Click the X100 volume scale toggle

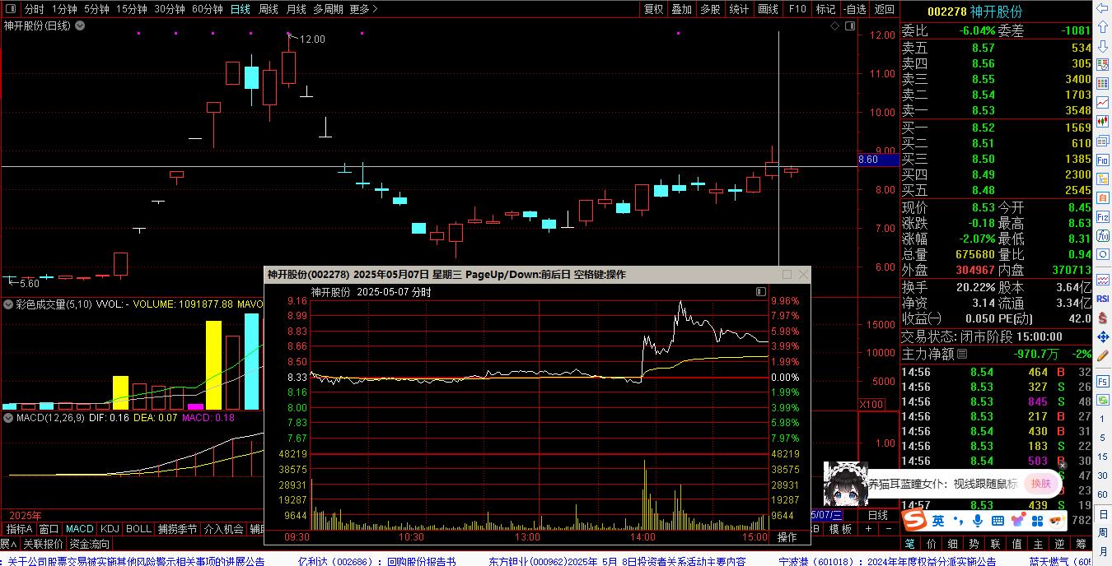[871, 404]
